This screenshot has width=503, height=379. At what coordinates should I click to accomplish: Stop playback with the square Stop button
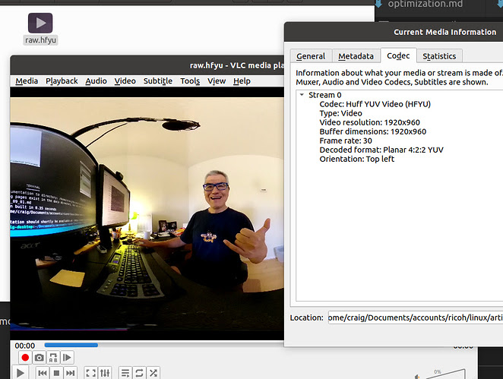point(56,373)
